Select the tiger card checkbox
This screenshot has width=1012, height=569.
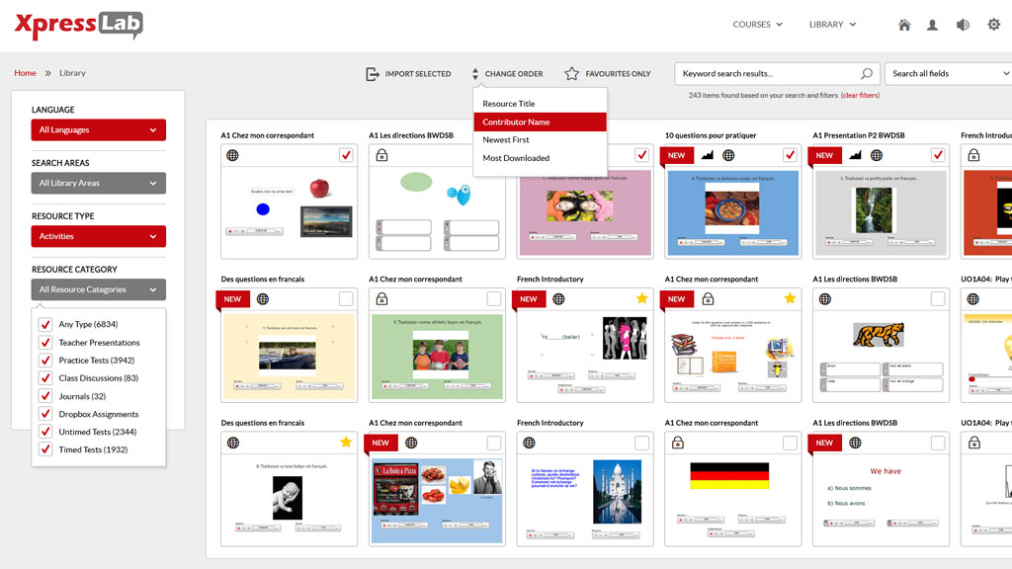point(938,298)
